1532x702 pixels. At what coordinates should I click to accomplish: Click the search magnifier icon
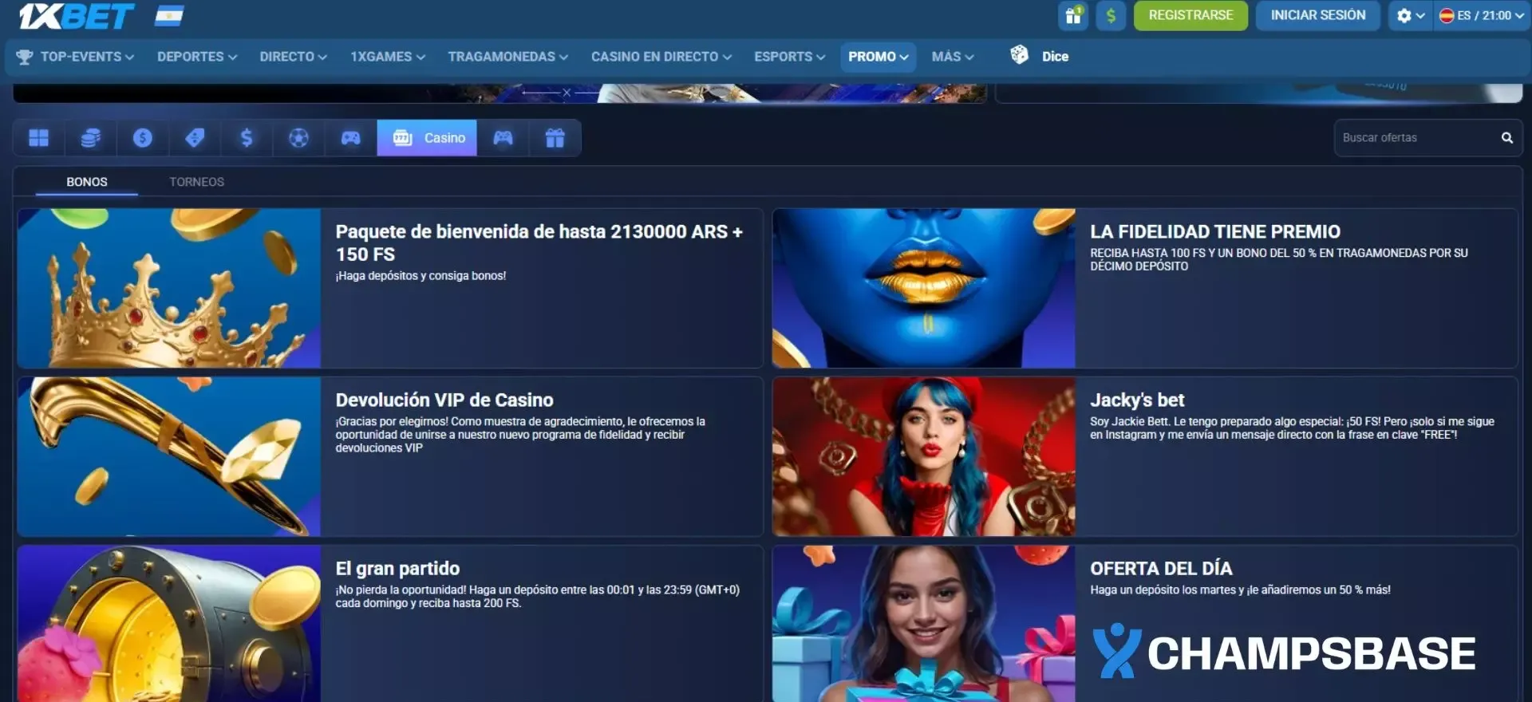[1506, 138]
